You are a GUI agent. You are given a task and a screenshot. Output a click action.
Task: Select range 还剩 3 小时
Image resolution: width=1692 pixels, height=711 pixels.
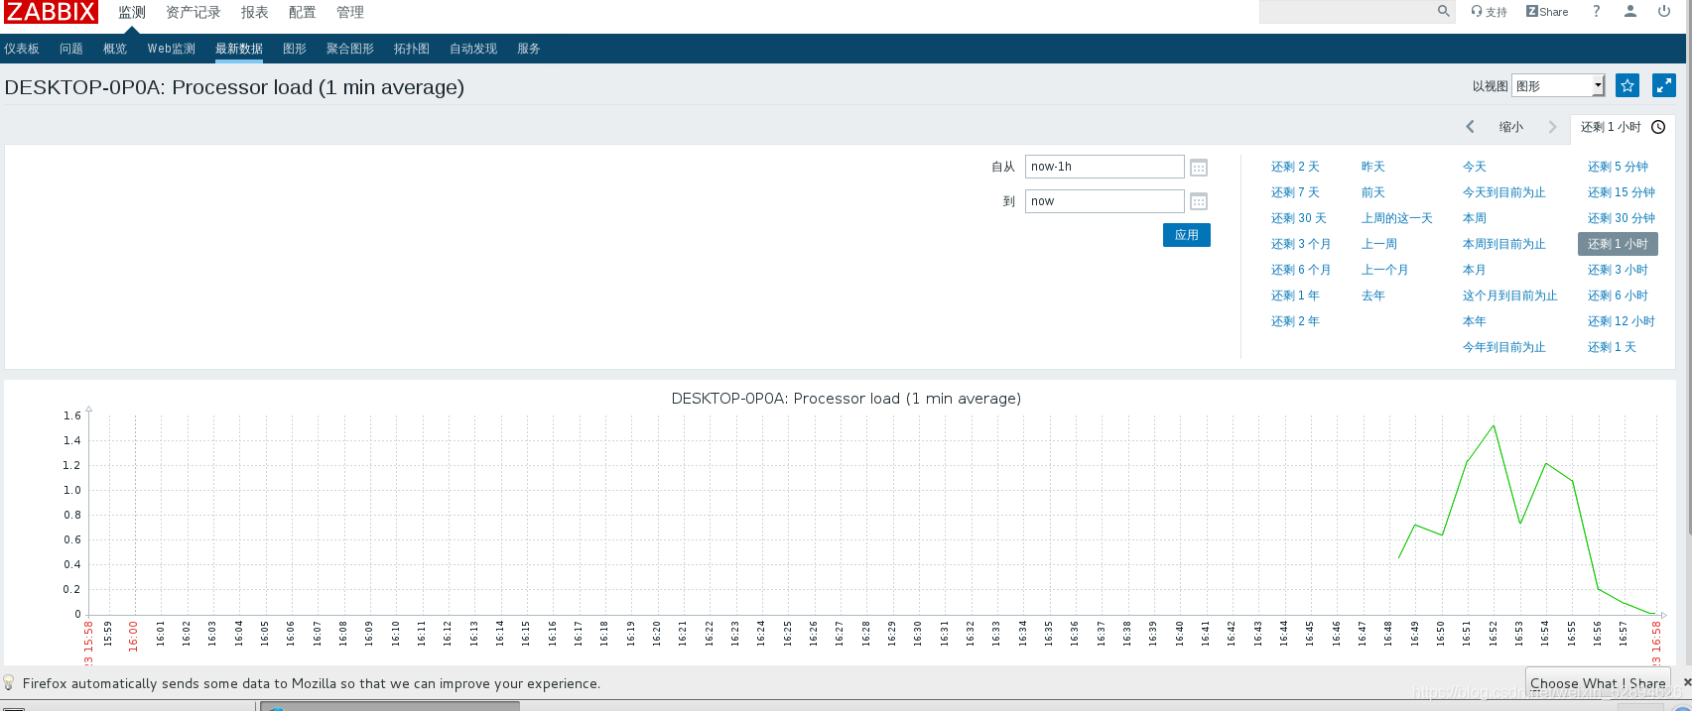click(1618, 270)
